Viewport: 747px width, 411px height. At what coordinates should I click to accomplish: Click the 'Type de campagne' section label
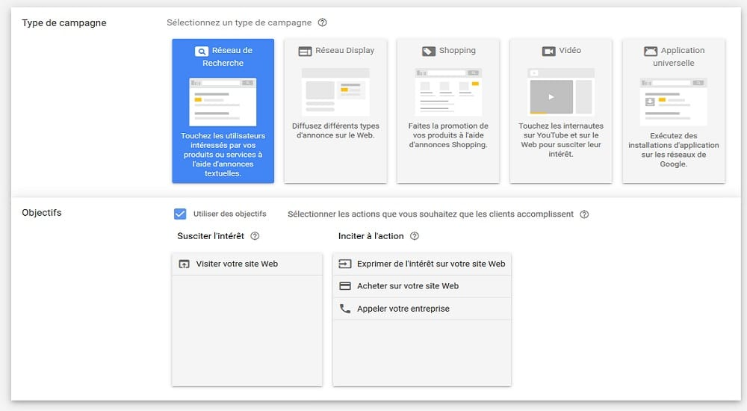point(64,23)
